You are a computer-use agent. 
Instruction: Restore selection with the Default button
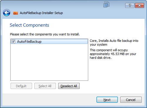21,86
